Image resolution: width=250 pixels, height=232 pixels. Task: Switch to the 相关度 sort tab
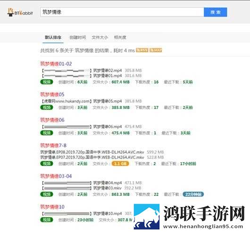pos(120,37)
